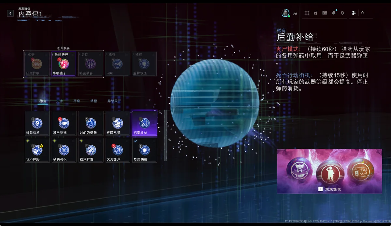The height and width of the screenshot is (226, 391).
Task: Select the highlighted 后勤补给 gobblegum card
Action: coord(145,124)
